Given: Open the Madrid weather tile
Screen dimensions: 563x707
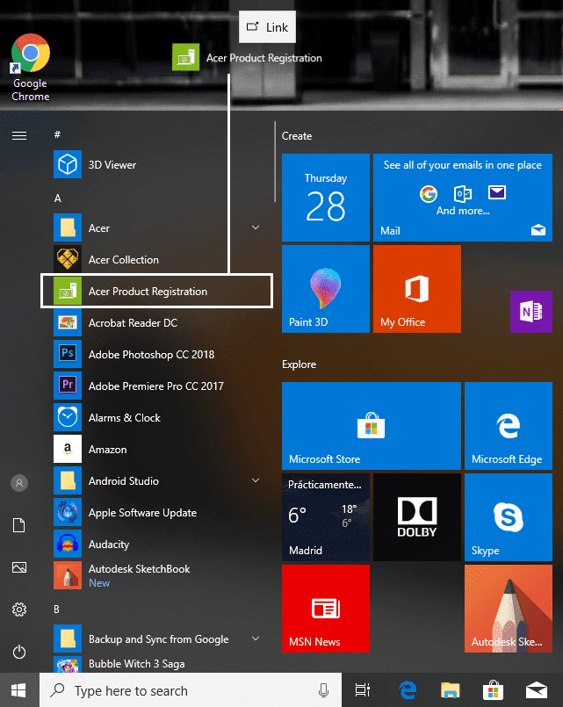Looking at the screenshot, I should pos(326,517).
